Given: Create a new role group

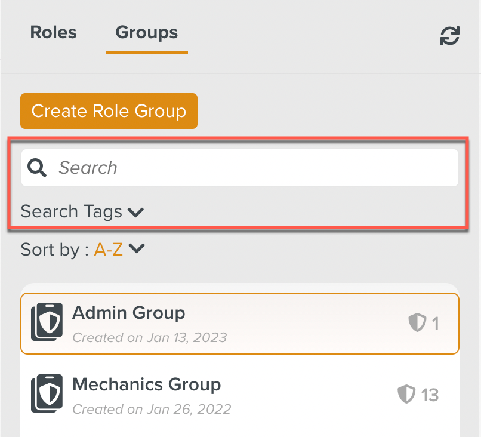Looking at the screenshot, I should click(x=109, y=111).
